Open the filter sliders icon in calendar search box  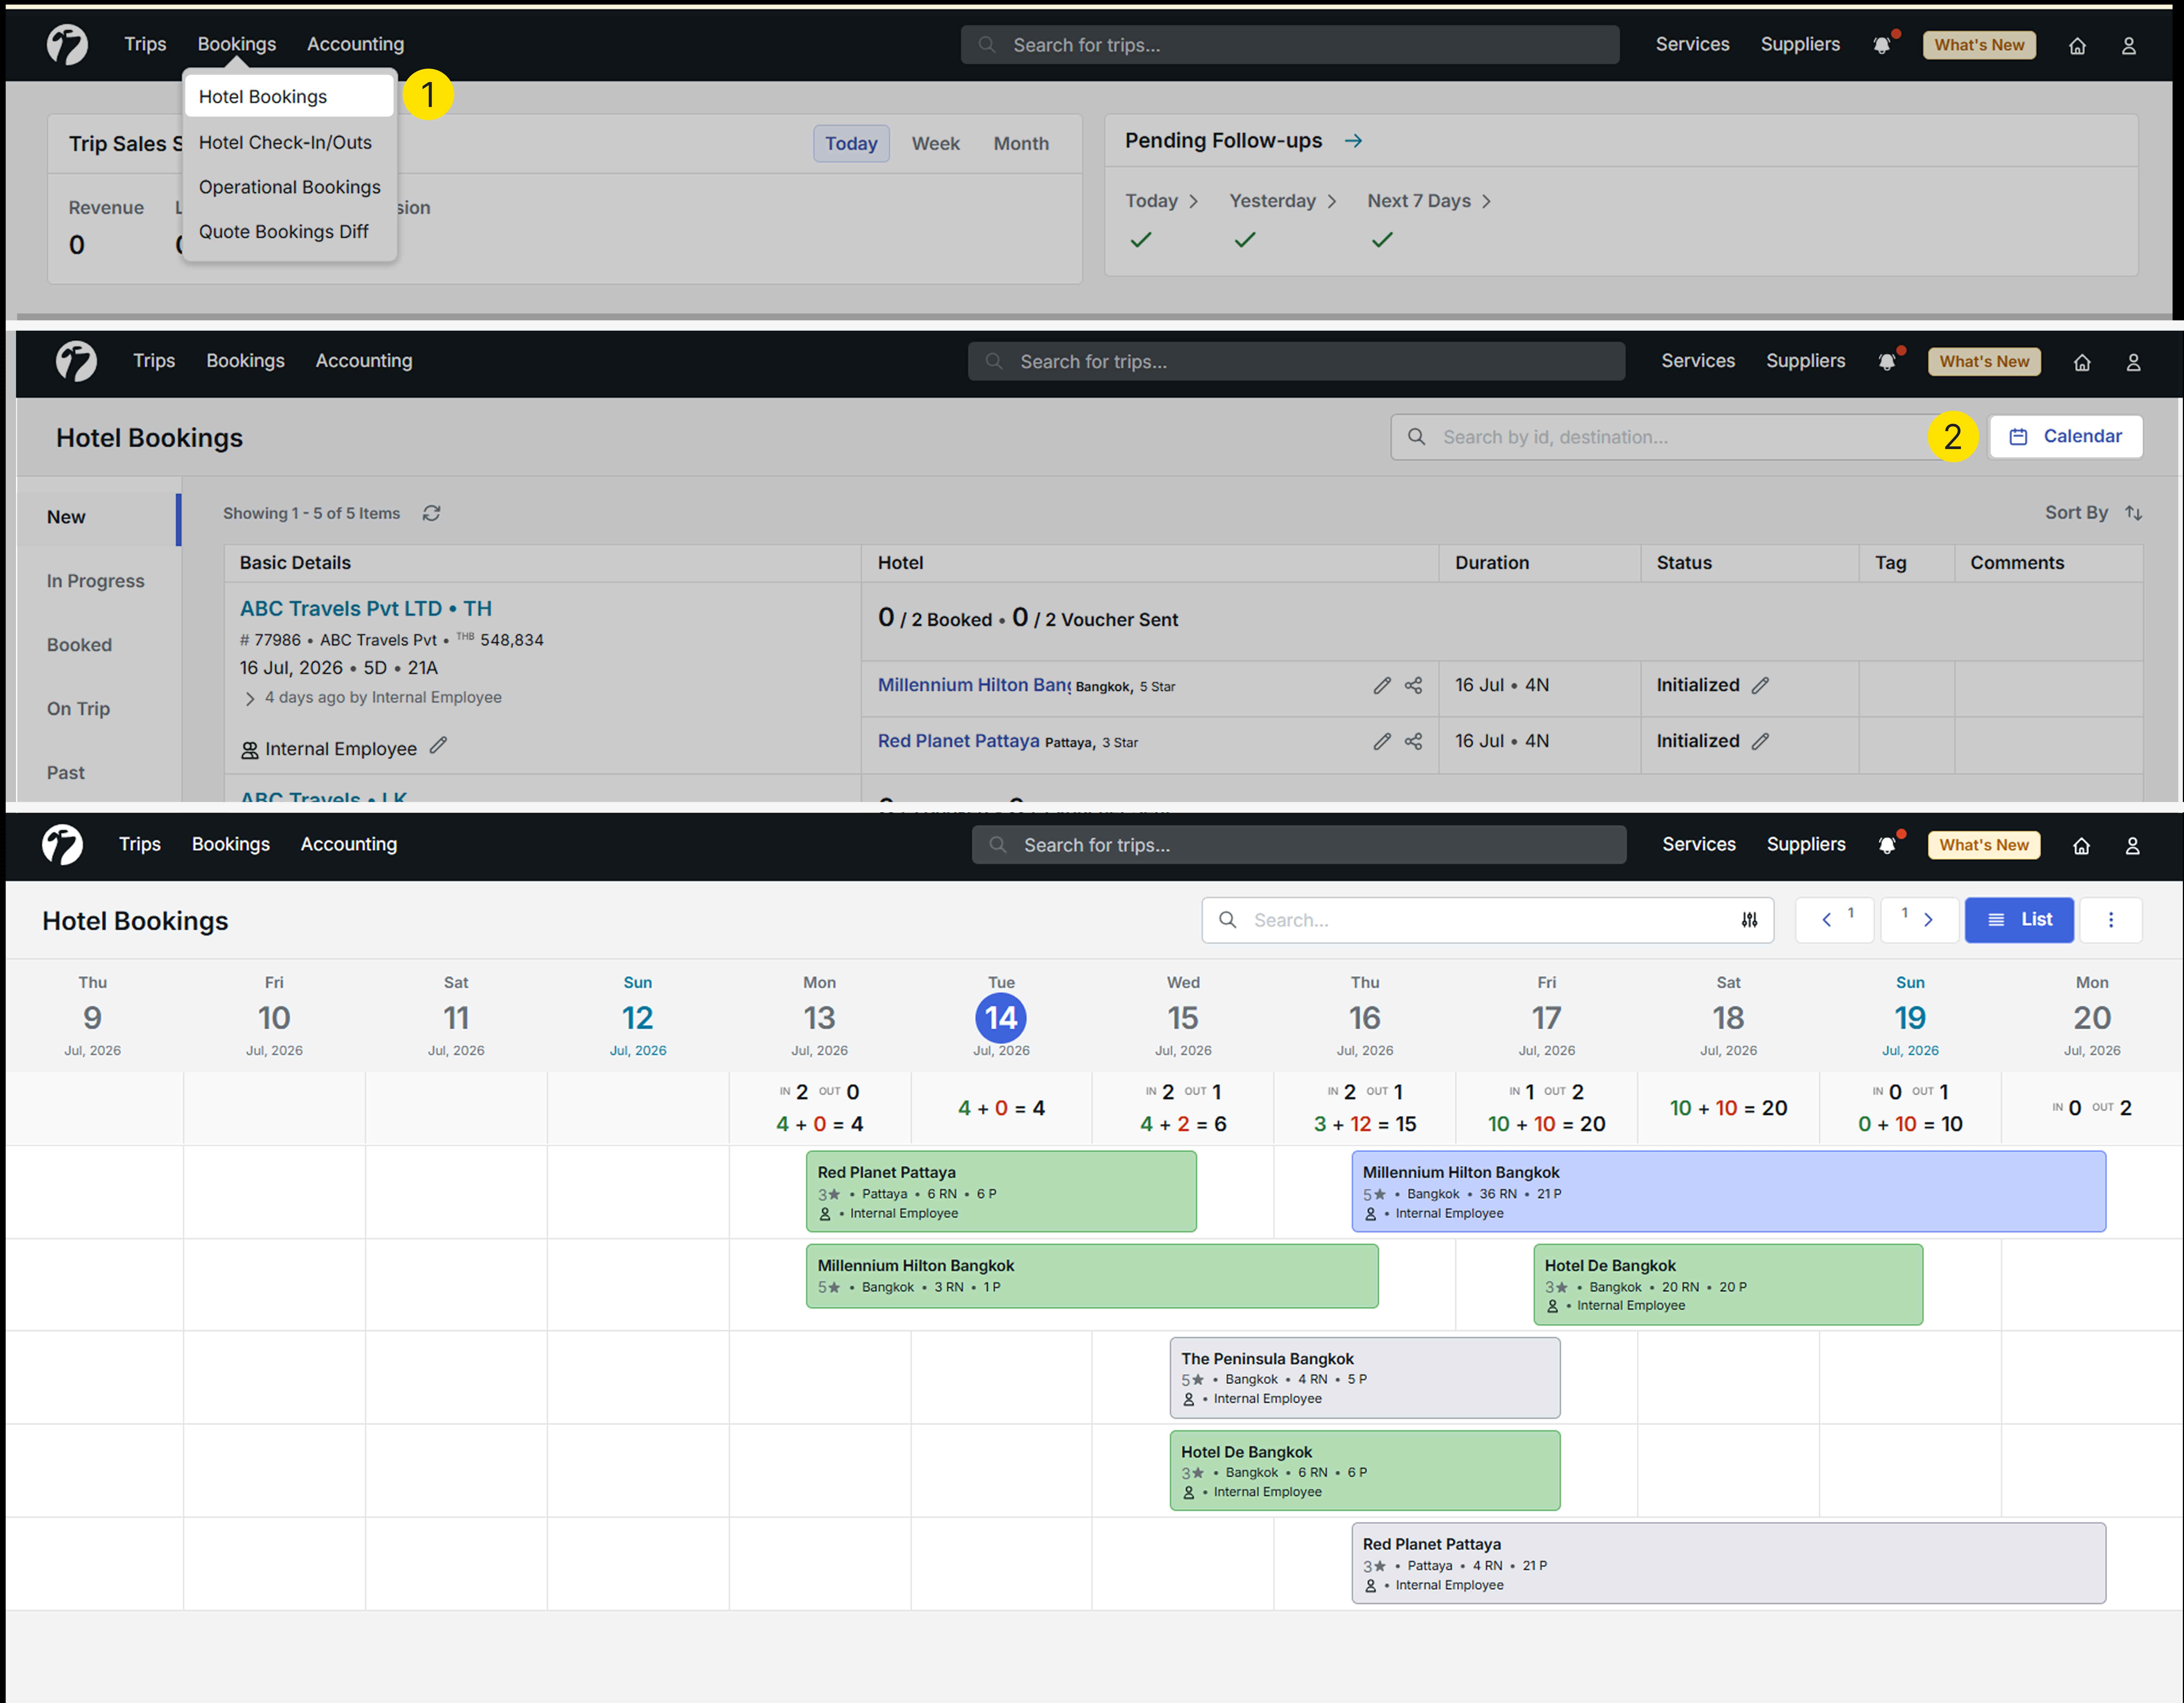(1749, 920)
